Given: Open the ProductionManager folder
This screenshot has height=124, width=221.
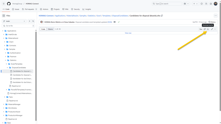Looking at the screenshot, I should tap(15, 115).
